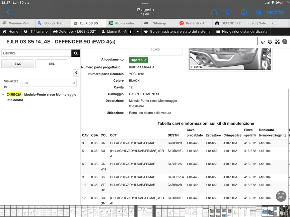Click destination S4GD351A in cavity 9 row
290x217 pixels.
[x=176, y=177]
